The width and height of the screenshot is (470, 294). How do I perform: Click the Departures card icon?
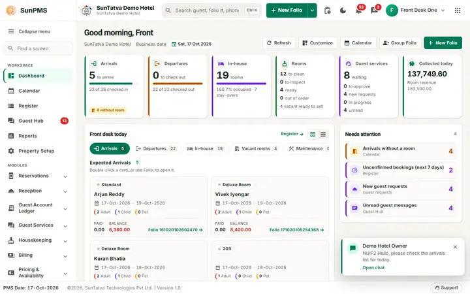pyautogui.click(x=157, y=63)
